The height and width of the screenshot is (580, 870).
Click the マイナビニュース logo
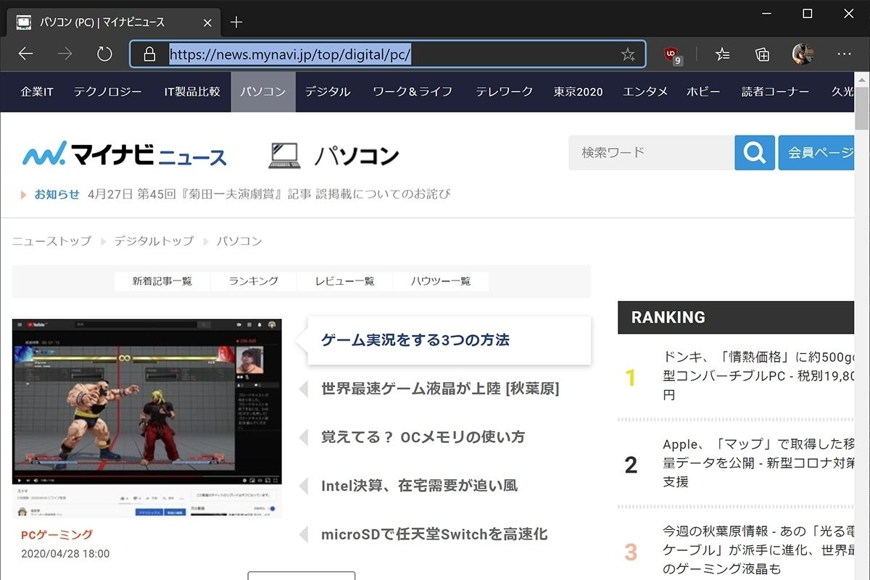click(x=124, y=154)
